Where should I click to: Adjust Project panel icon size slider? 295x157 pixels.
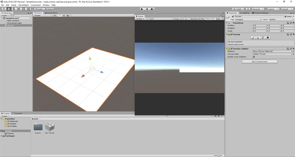[x=218, y=156]
